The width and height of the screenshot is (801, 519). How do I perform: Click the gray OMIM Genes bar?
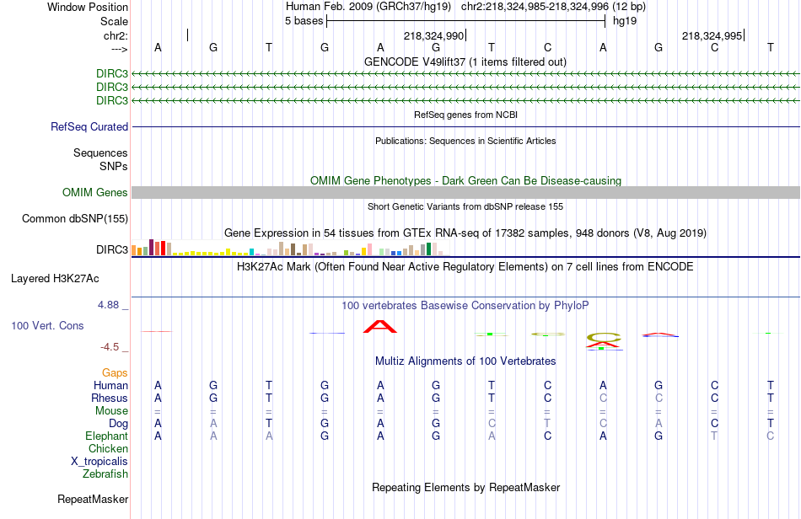pyautogui.click(x=465, y=192)
